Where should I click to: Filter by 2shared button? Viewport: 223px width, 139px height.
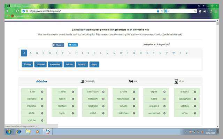[x=40, y=65]
